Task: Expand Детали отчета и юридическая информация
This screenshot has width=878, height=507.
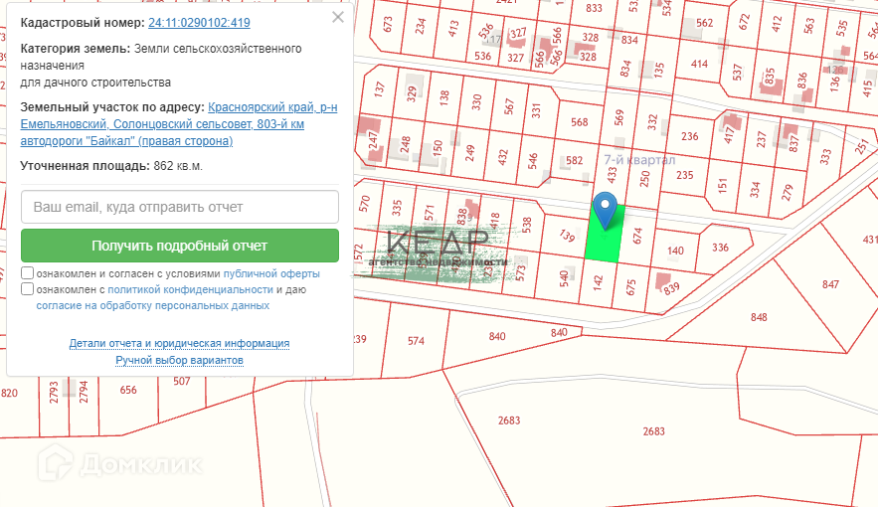Action: pyautogui.click(x=179, y=343)
